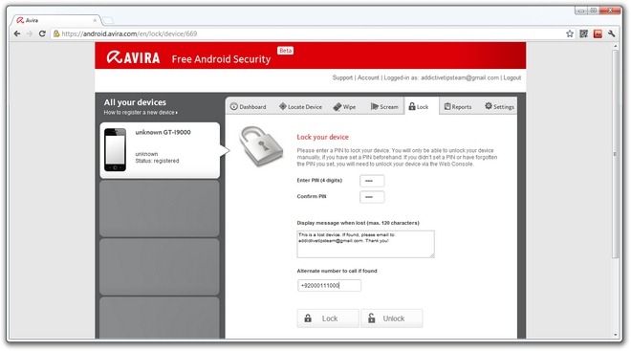
Task: Click the large padlock illustration
Action: click(261, 145)
